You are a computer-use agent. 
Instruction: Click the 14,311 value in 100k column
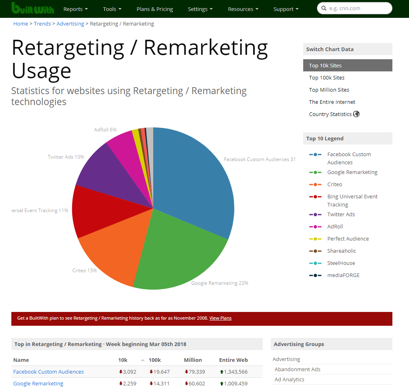pos(161,383)
